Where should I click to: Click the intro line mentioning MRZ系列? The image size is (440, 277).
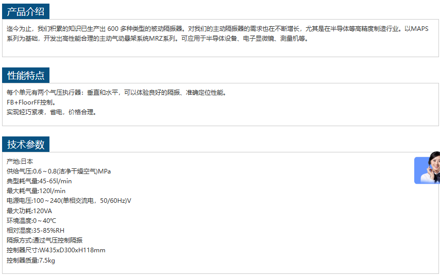coord(157,39)
